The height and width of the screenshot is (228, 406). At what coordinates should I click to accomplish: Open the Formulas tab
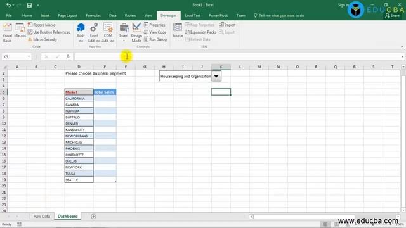point(93,15)
